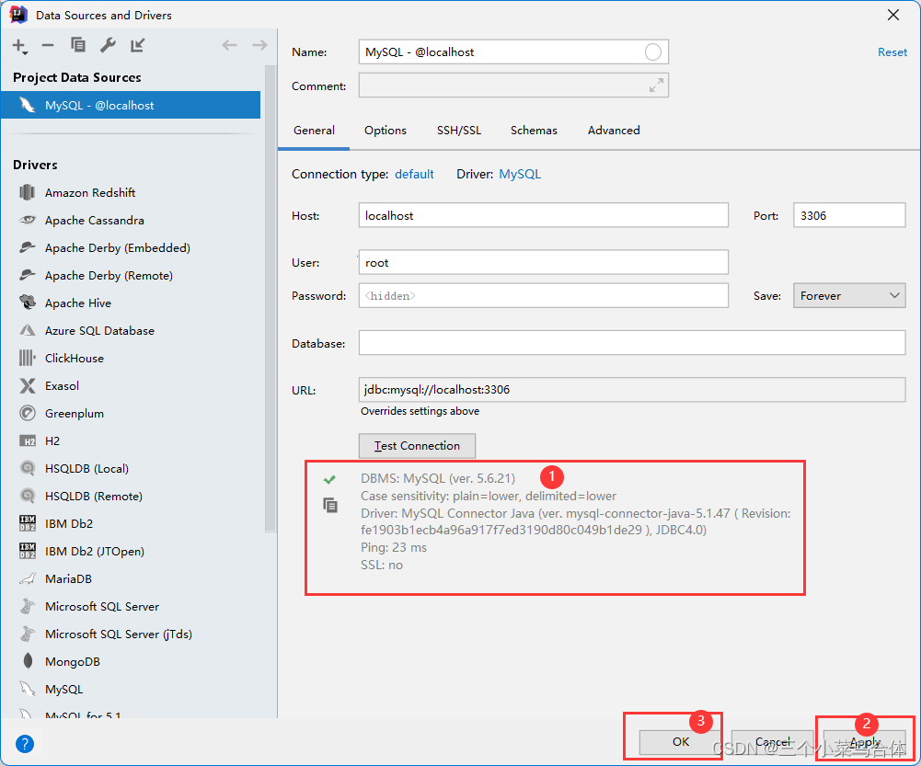Viewport: 921px width, 766px height.
Task: Click Test Connection button
Action: point(417,445)
